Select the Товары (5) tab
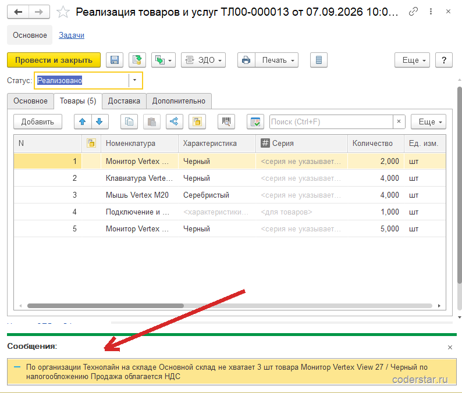The image size is (462, 393). click(78, 101)
